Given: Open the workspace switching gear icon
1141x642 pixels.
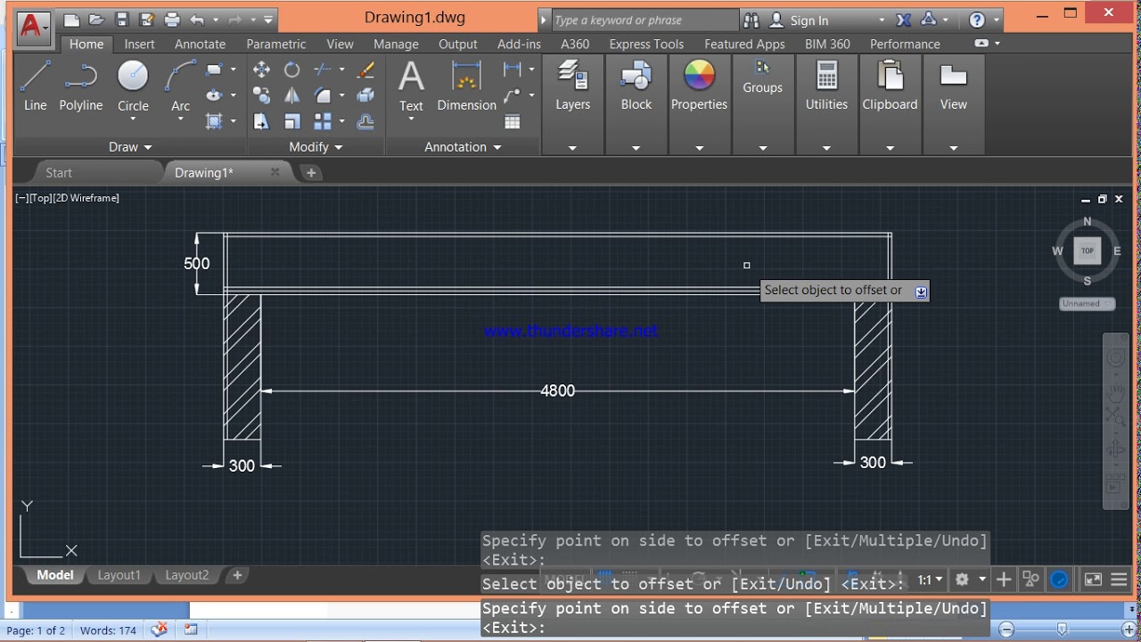Looking at the screenshot, I should point(962,580).
